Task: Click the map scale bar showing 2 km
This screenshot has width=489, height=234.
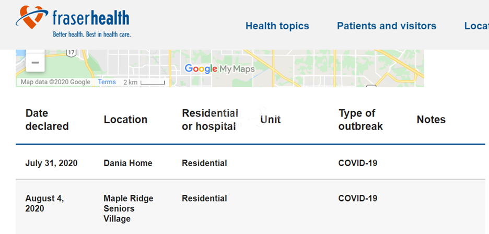Action: point(144,83)
